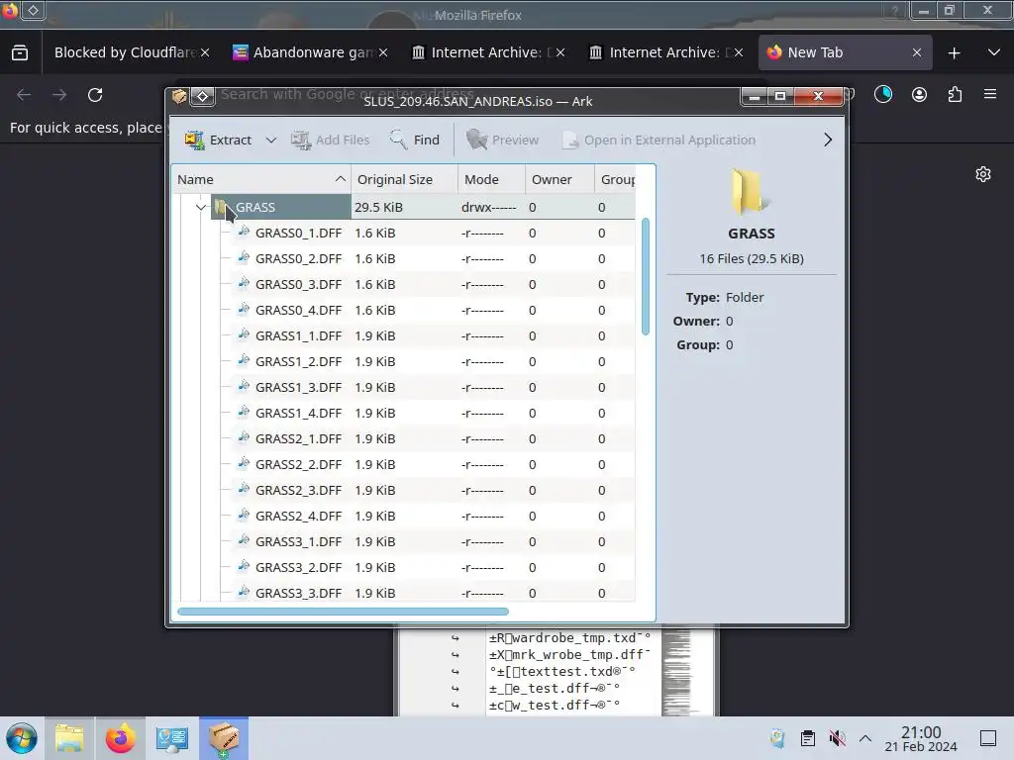Open the Firefox account icon

click(919, 95)
